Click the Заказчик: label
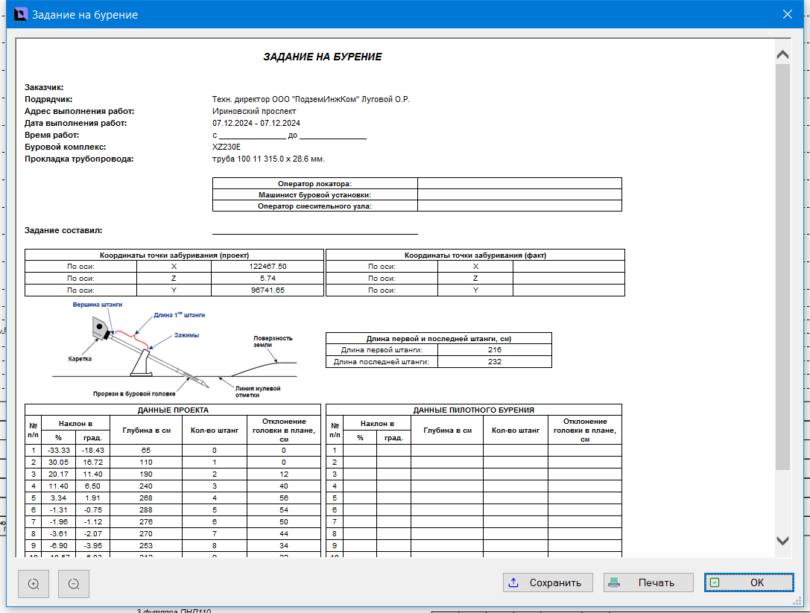 tap(44, 87)
